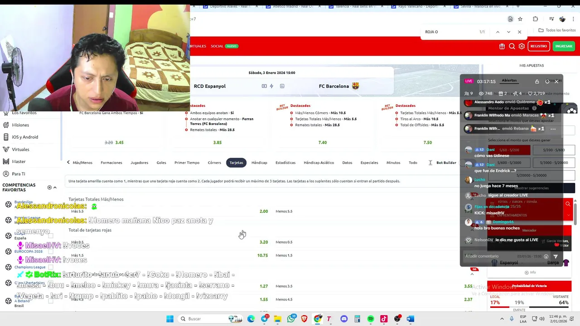Go to next find-in-page match
The height and width of the screenshot is (326, 580).
pos(508,32)
